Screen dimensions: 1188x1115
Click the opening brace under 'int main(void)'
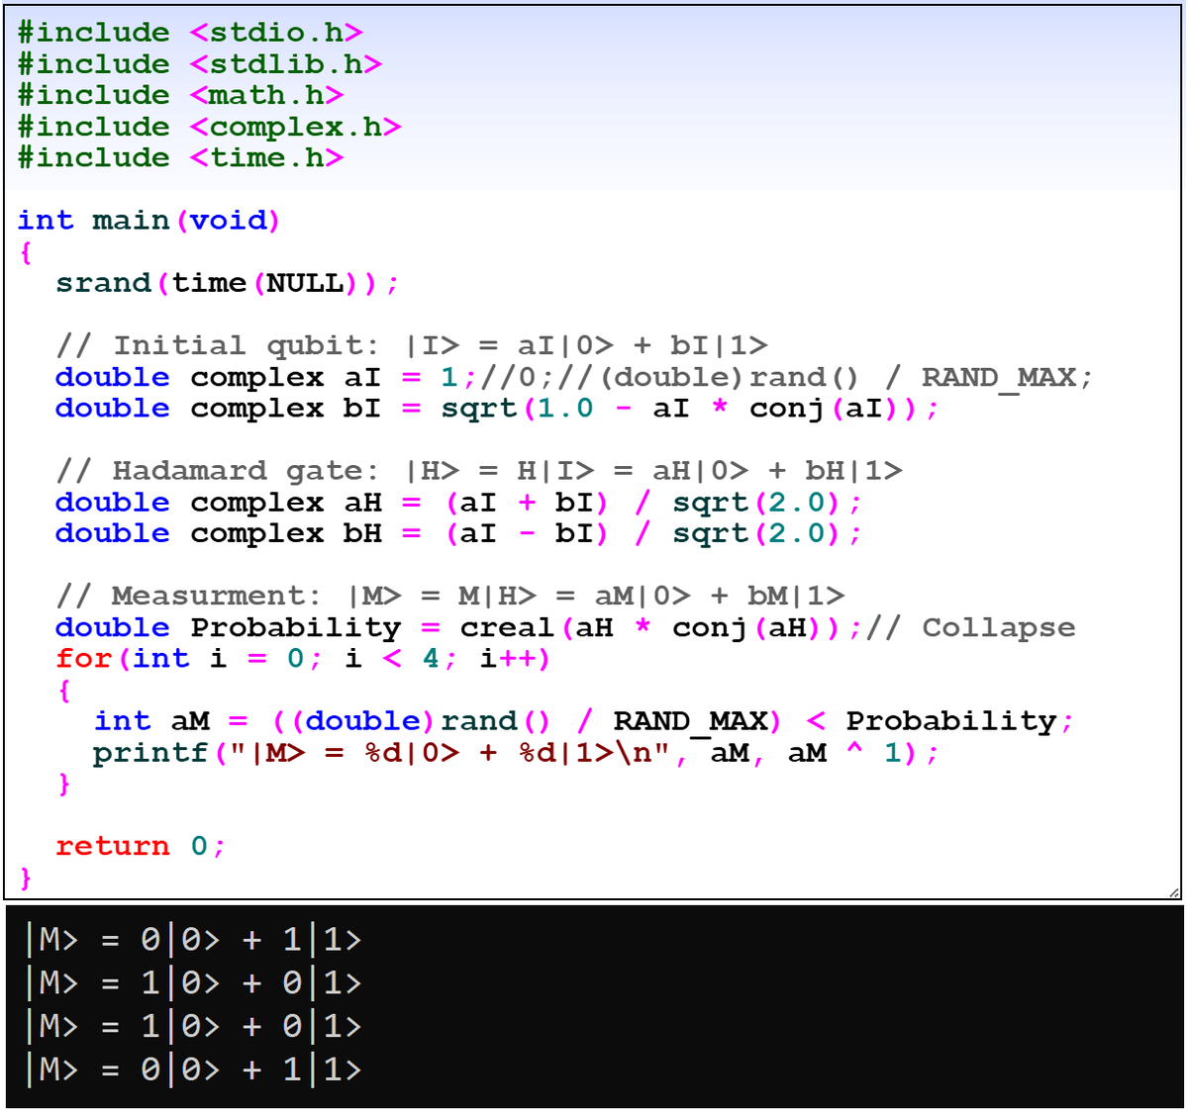pos(26,252)
